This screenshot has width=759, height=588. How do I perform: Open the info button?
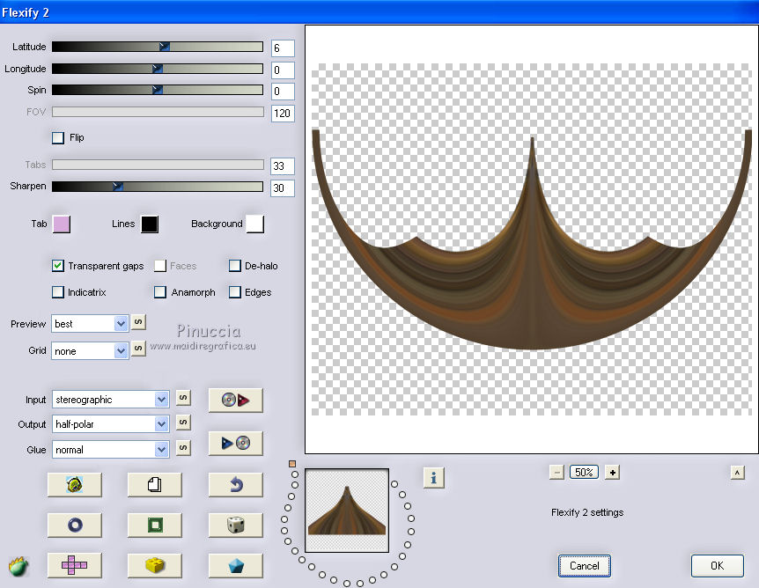click(x=433, y=478)
